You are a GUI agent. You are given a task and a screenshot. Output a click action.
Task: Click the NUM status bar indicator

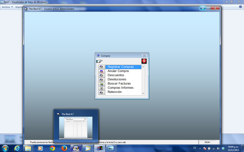[207, 142]
